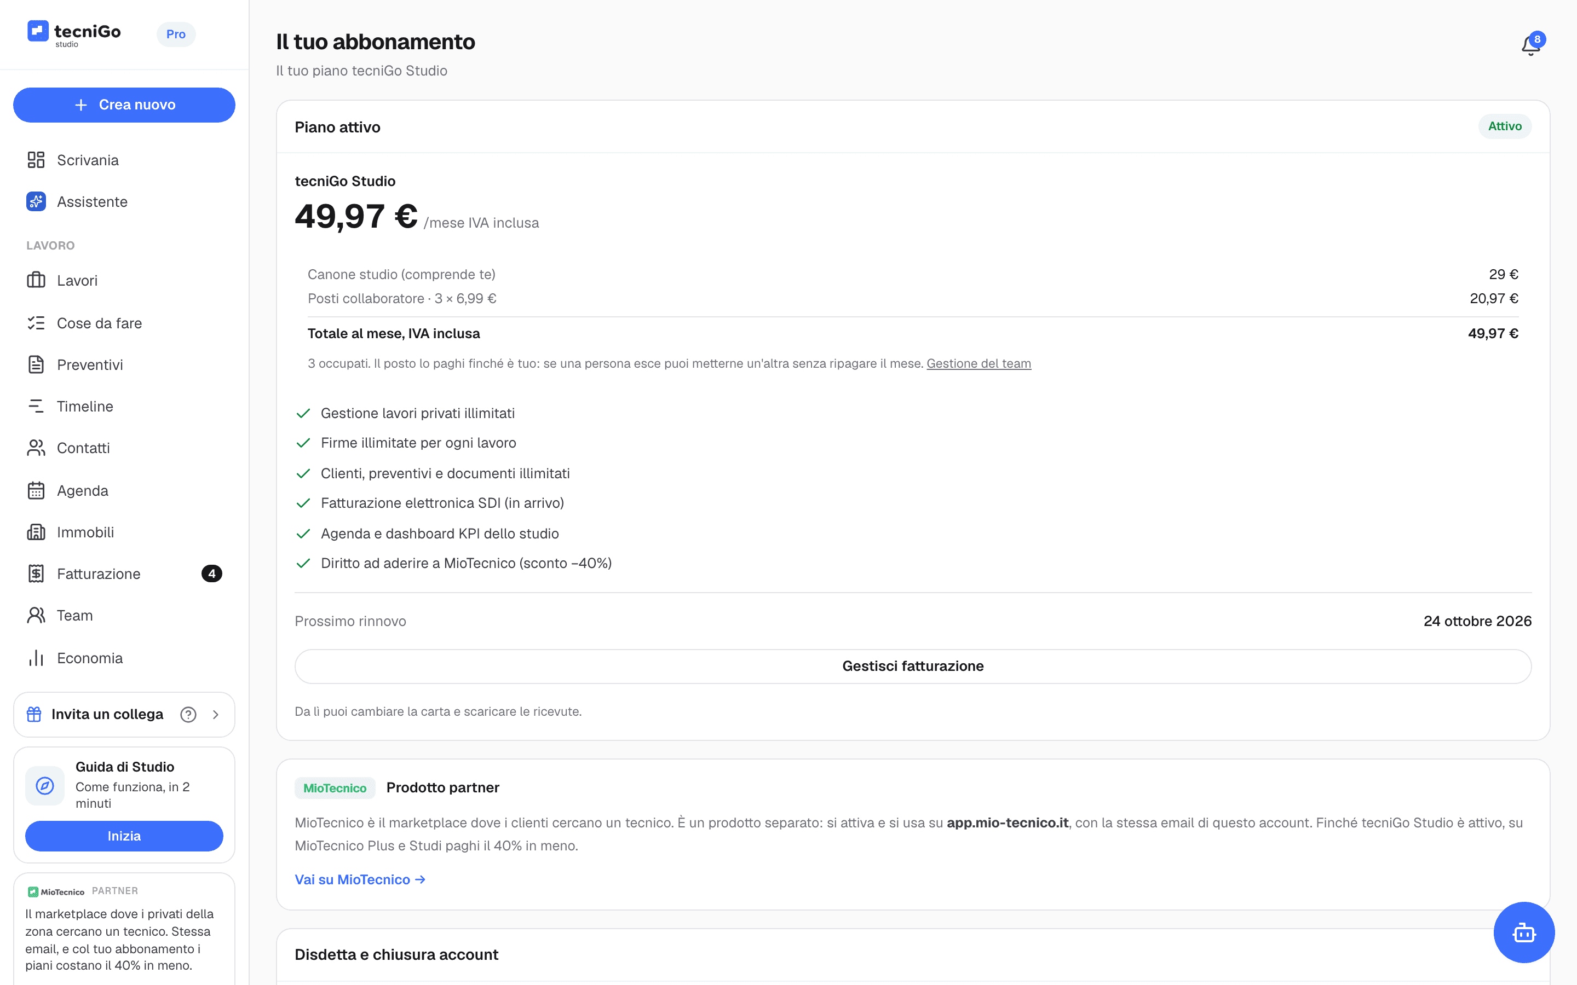Click the app.mio-tecnico.it bold text
Viewport: 1577px width, 985px height.
coord(1008,823)
